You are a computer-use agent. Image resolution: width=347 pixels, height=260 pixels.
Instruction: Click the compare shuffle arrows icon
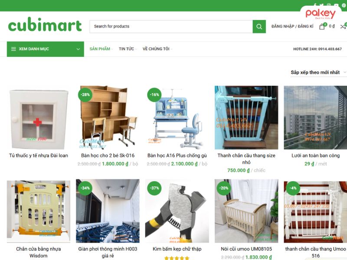tap(343, 27)
